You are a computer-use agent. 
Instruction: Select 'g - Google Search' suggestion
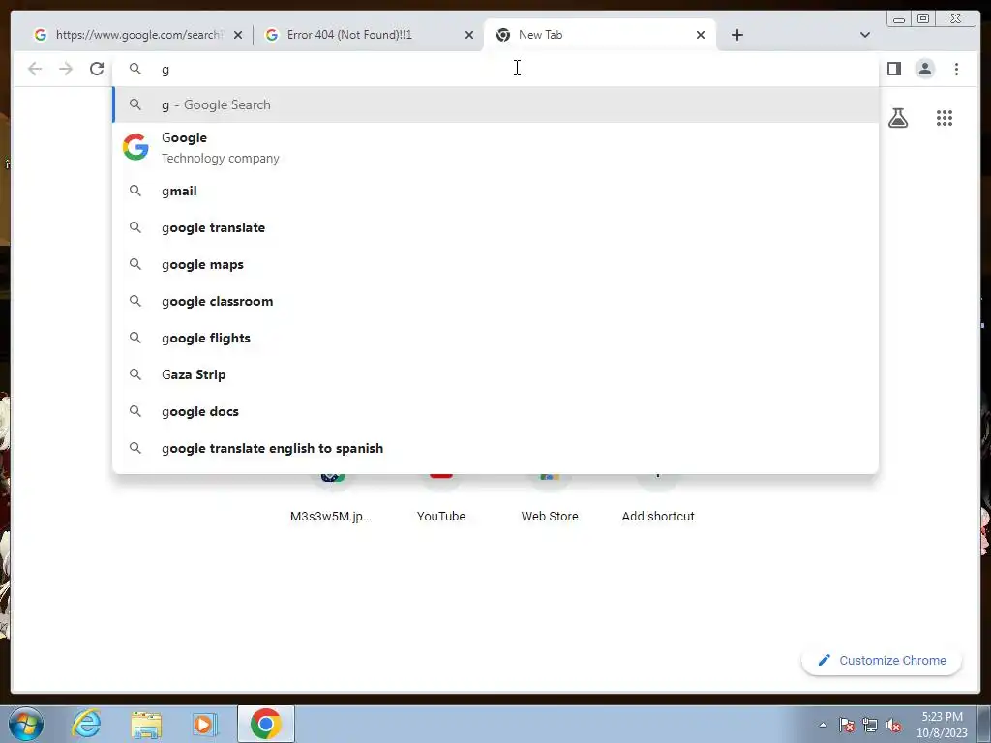tap(495, 104)
